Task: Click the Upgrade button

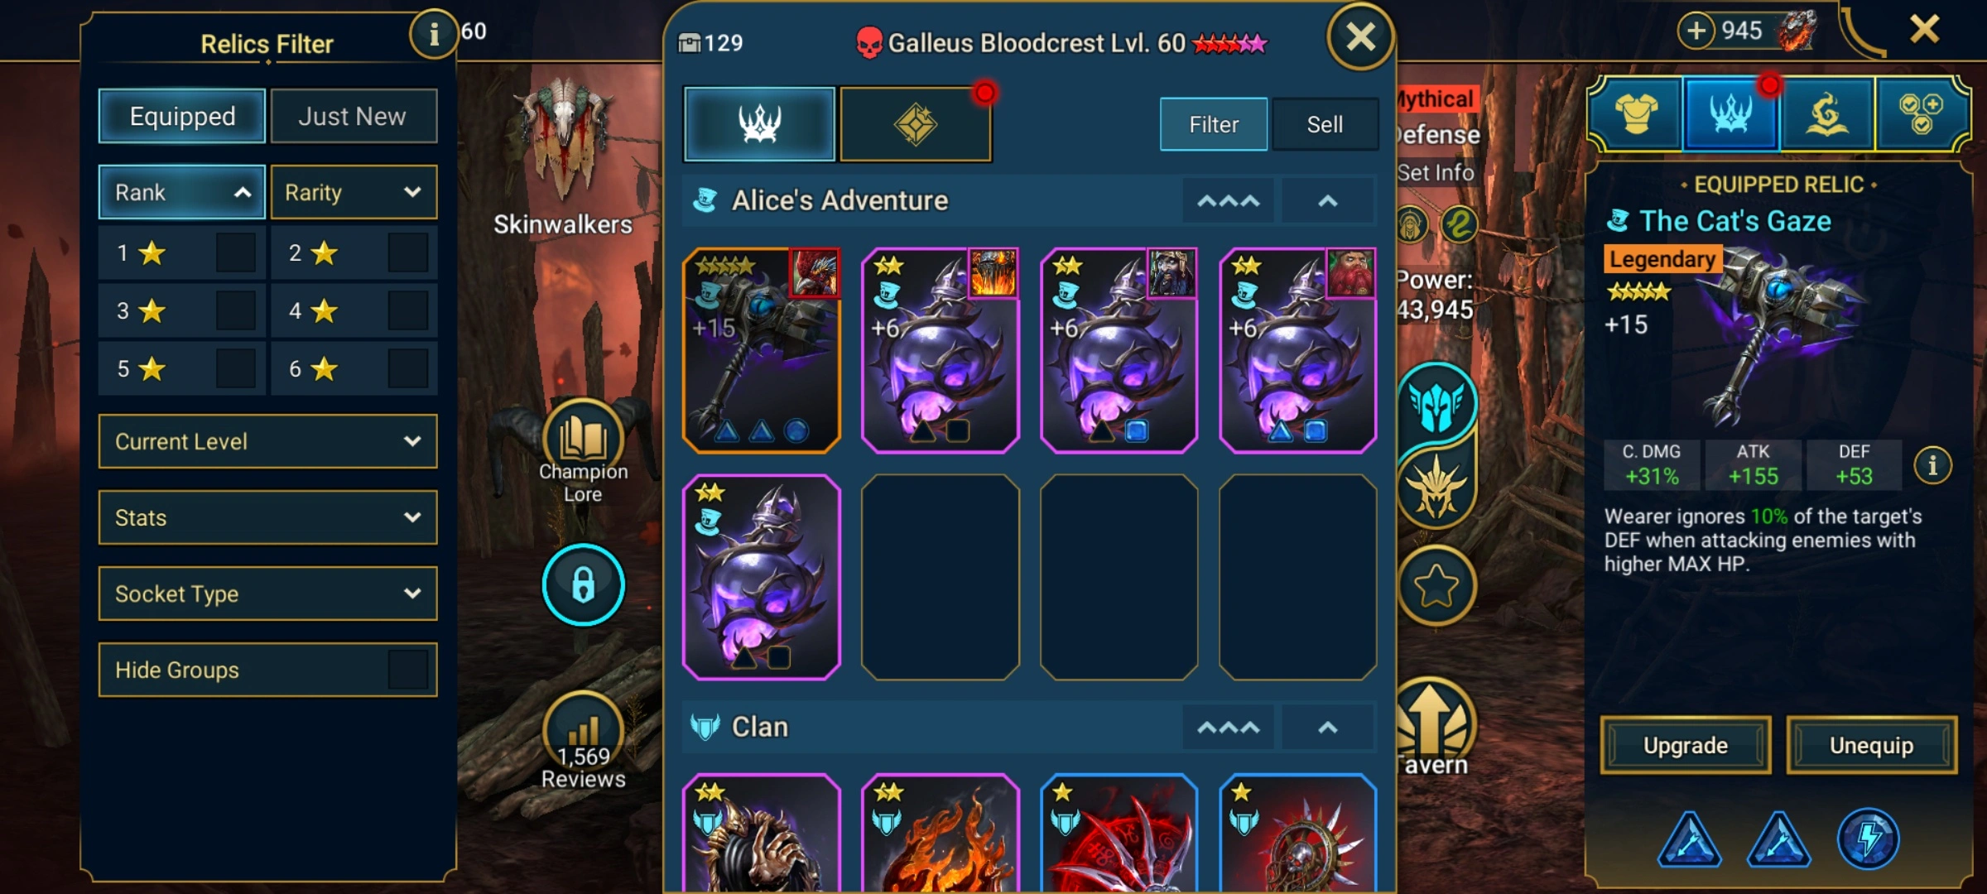Action: [1686, 745]
